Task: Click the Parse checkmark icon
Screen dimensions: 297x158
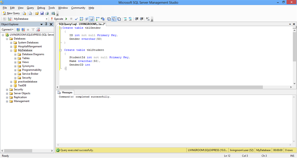Action: (x=76, y=19)
